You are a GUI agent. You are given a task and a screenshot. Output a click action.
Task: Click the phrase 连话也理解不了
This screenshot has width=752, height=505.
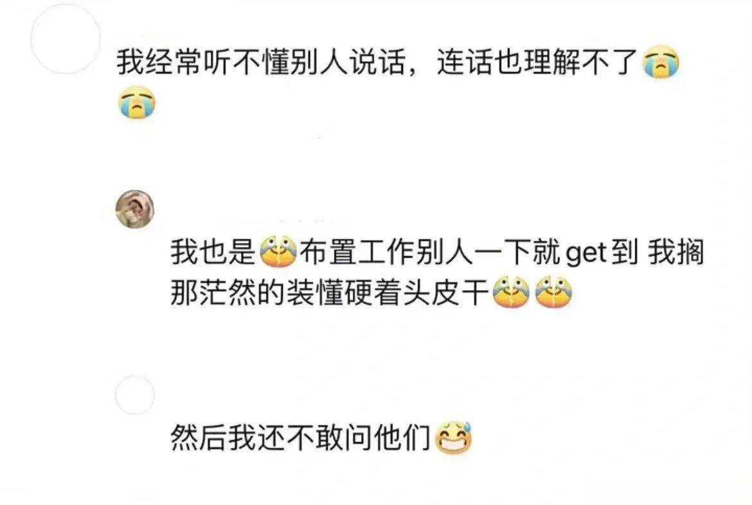click(x=537, y=63)
